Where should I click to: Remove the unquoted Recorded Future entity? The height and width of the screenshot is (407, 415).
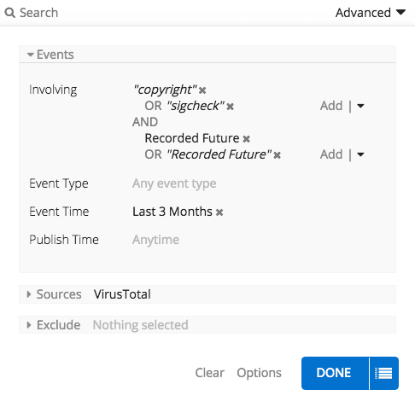[x=247, y=139]
